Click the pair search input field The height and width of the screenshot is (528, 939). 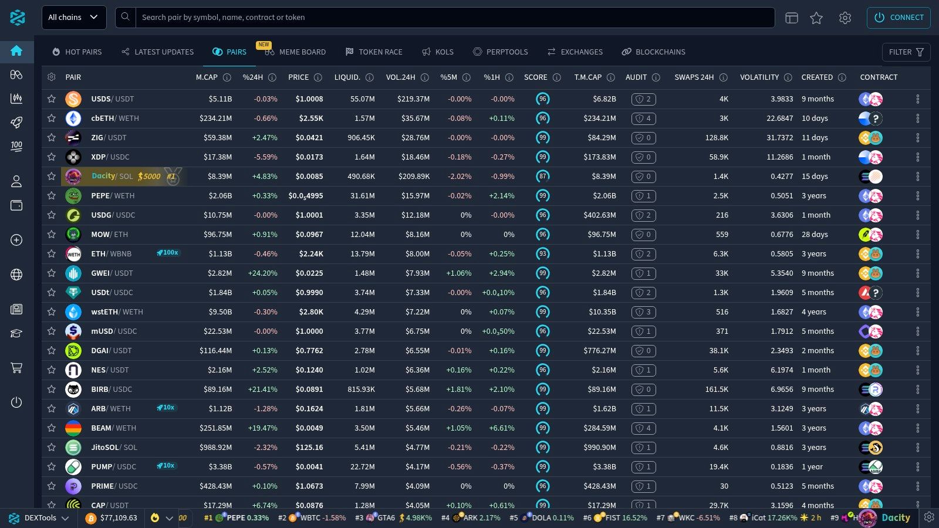click(455, 18)
